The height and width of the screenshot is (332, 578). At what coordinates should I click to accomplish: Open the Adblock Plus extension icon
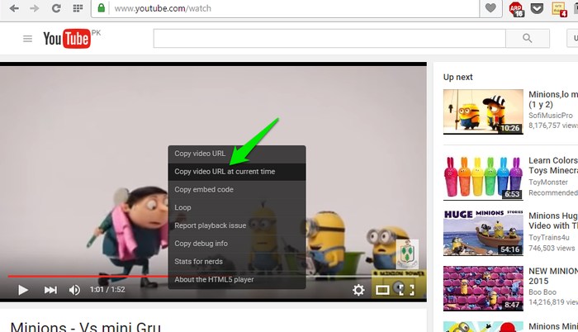point(516,9)
